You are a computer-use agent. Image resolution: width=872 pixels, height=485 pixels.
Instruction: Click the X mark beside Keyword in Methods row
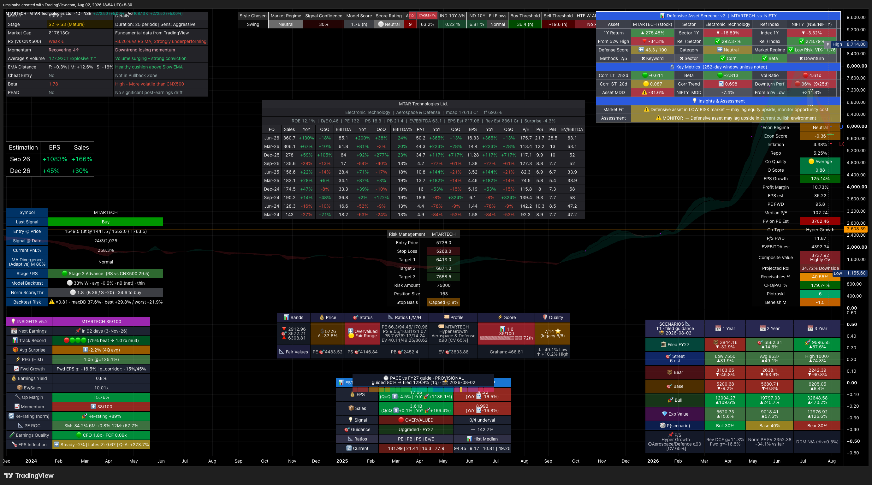(643, 58)
